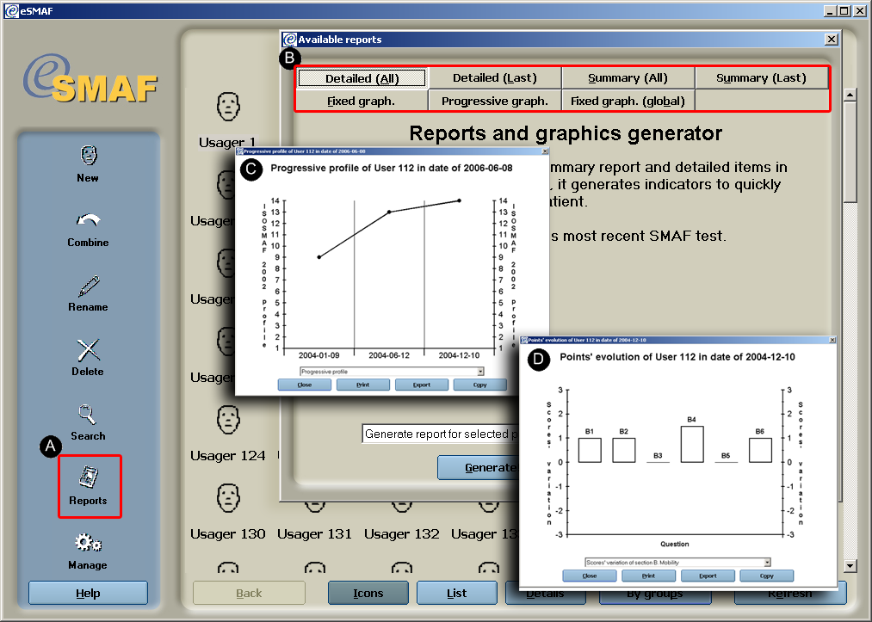872x622 pixels.
Task: Switch to Icons view
Action: [x=368, y=593]
